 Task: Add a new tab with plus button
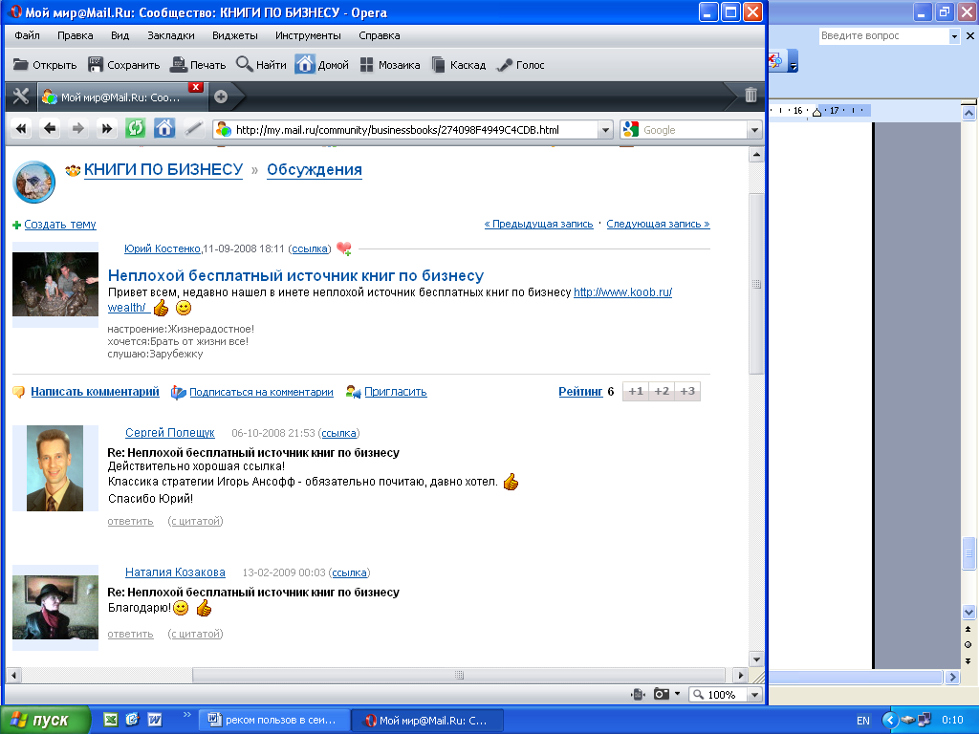tap(221, 97)
